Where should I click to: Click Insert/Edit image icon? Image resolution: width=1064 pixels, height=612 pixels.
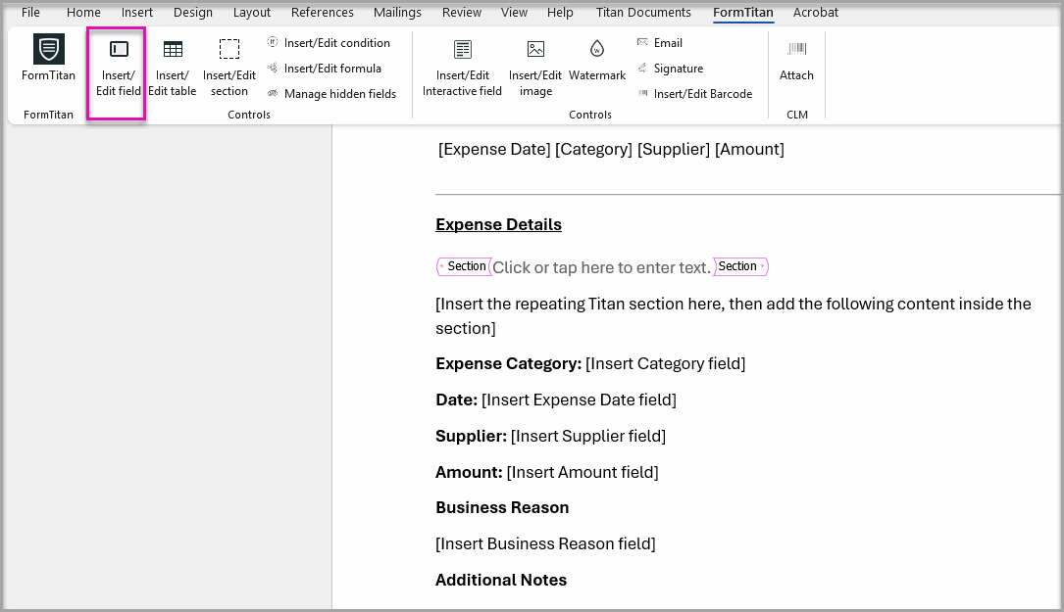535,49
